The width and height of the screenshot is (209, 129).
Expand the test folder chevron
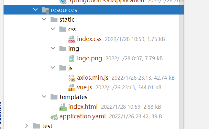tap(27, 126)
